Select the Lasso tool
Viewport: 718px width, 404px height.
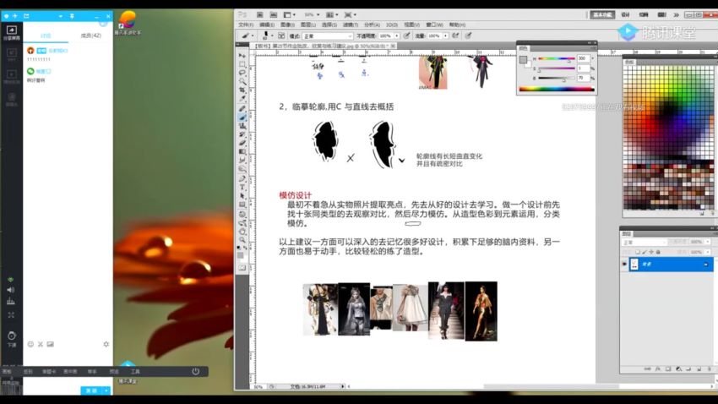coord(242,73)
